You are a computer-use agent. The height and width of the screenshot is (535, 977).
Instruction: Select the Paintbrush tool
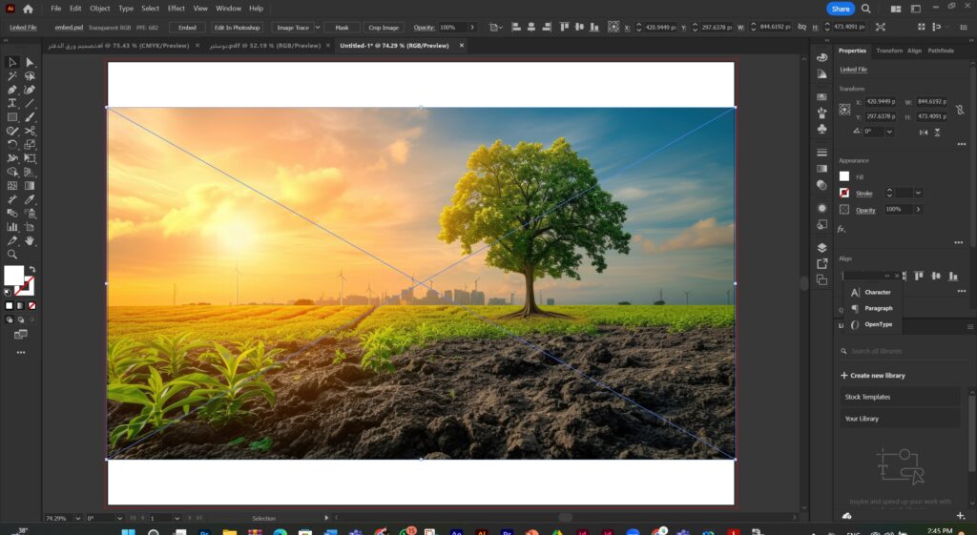point(30,117)
